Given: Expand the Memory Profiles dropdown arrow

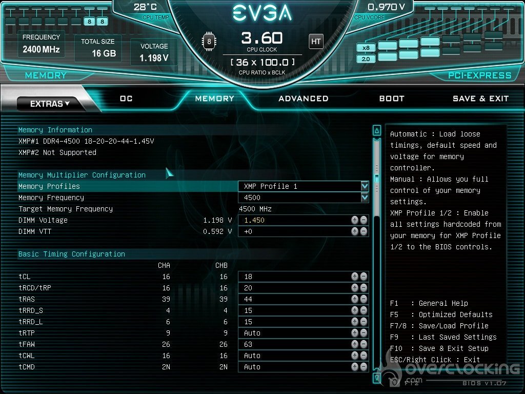Looking at the screenshot, I should (x=365, y=186).
